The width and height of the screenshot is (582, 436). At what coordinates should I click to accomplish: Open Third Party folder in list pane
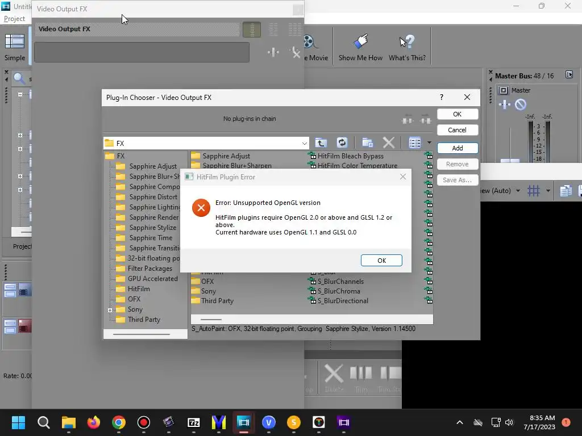point(217,301)
